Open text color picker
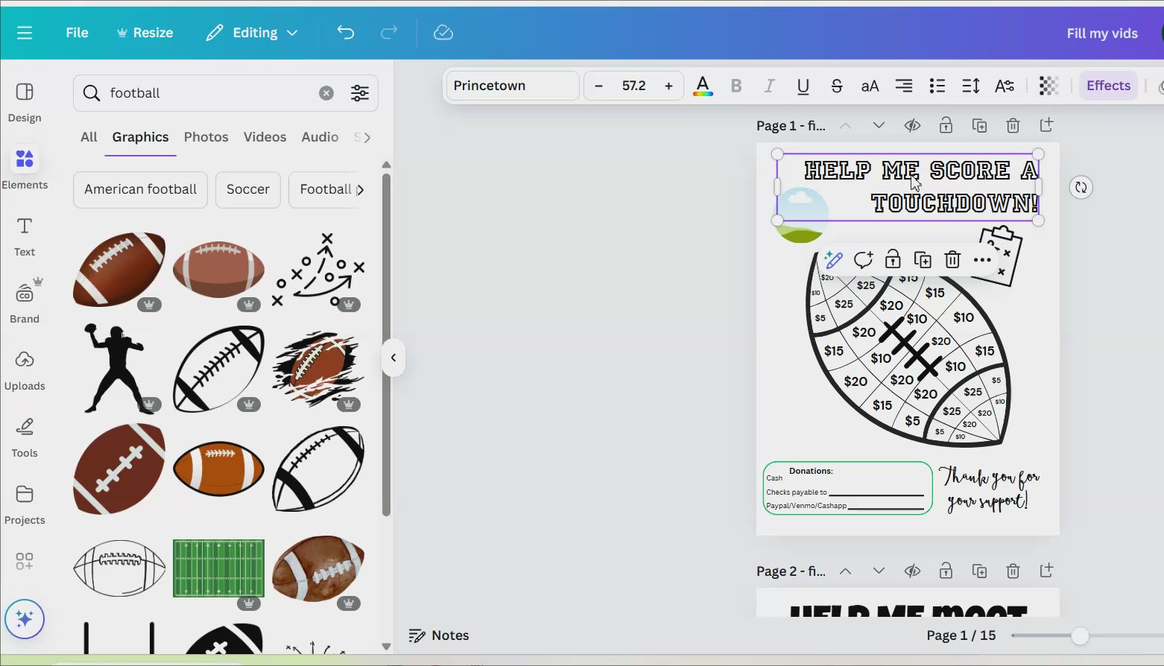The width and height of the screenshot is (1164, 666). click(703, 86)
